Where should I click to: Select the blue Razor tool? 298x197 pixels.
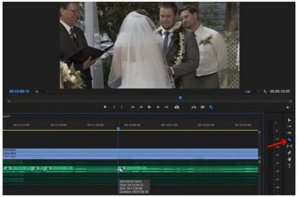(289, 140)
